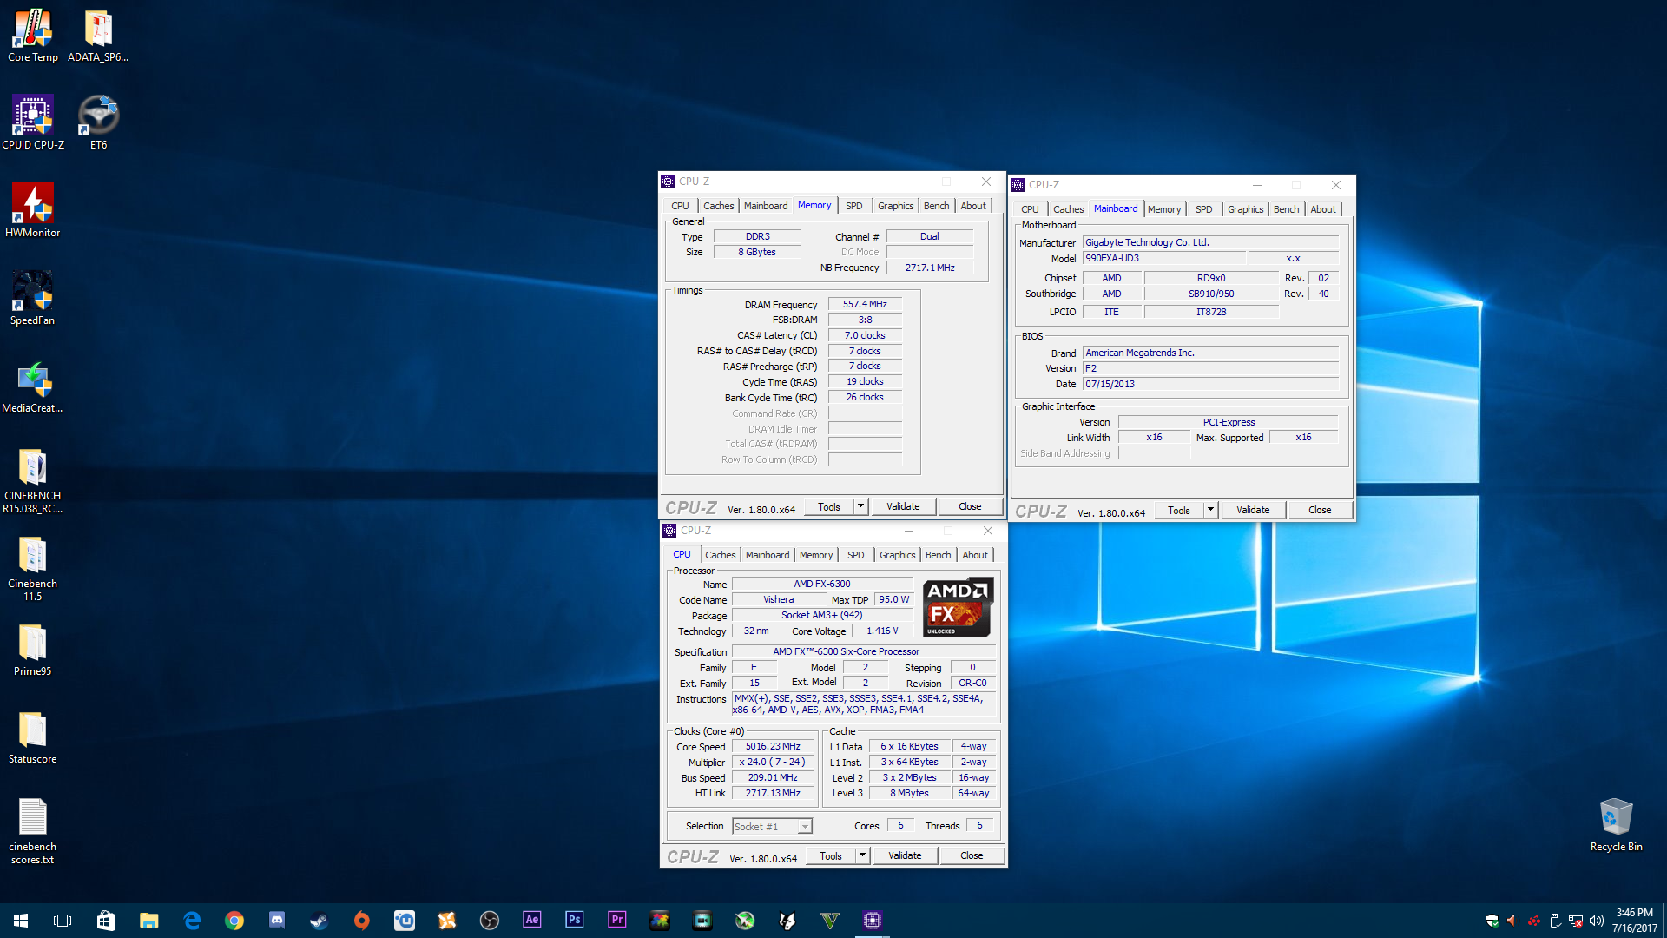The image size is (1667, 938).
Task: Open Steam from the taskbar
Action: tap(320, 921)
